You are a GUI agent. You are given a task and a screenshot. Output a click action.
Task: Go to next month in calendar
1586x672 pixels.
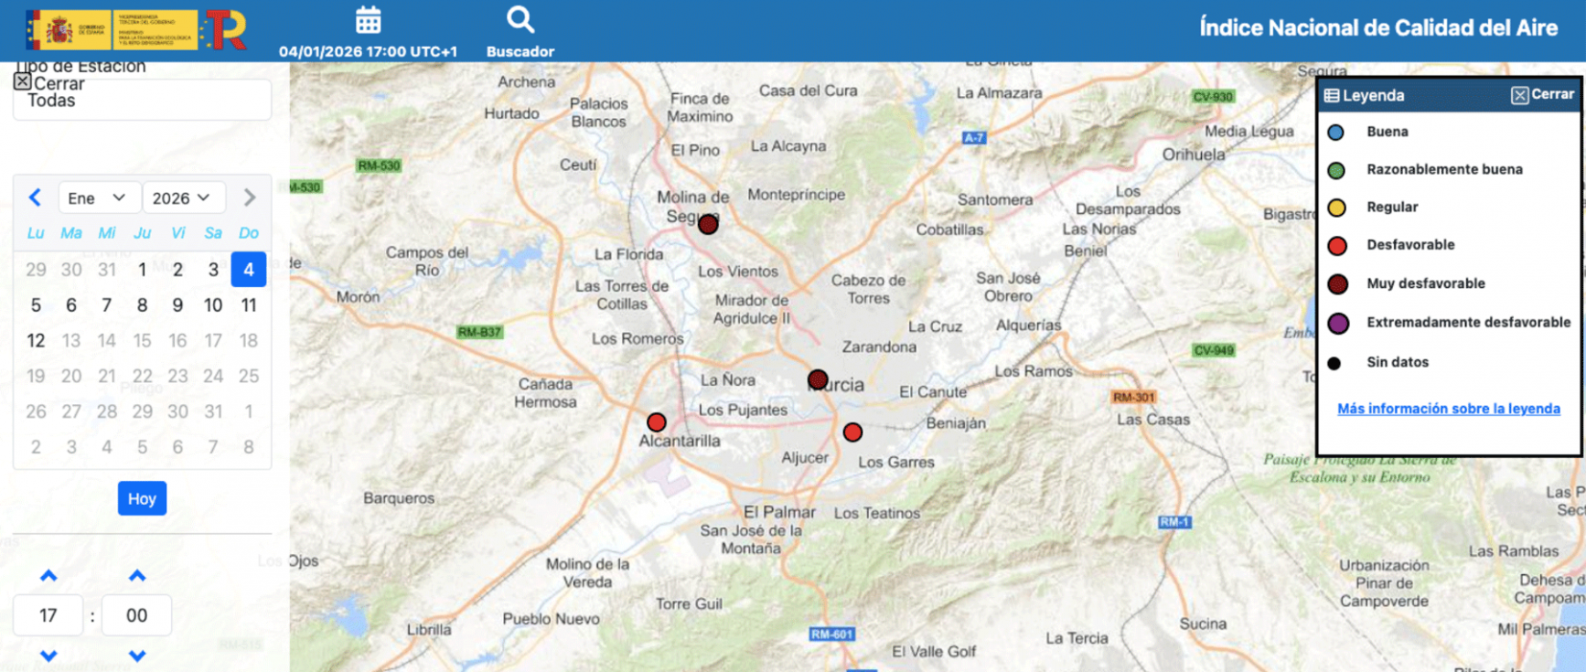tap(249, 197)
